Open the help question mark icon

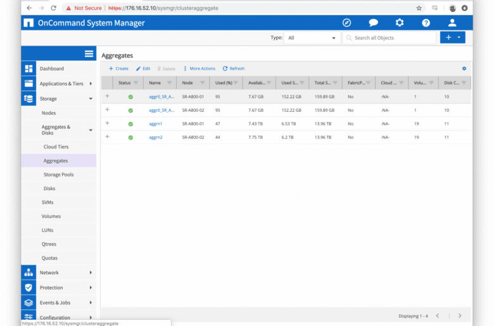(426, 23)
